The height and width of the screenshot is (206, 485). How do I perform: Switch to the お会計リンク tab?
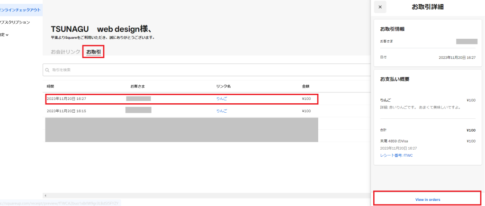click(65, 52)
